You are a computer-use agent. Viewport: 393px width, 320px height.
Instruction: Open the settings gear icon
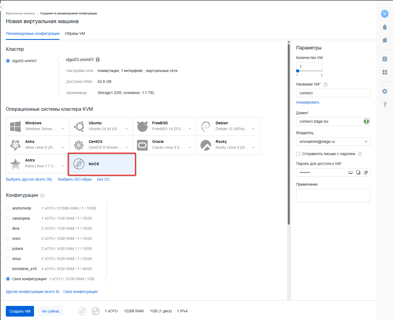pos(385,91)
